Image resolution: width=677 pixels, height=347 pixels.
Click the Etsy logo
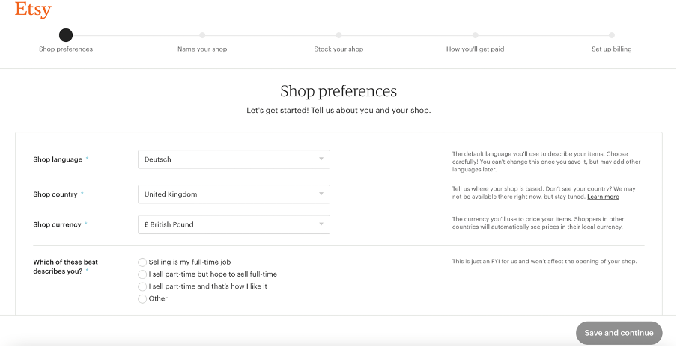pos(33,10)
